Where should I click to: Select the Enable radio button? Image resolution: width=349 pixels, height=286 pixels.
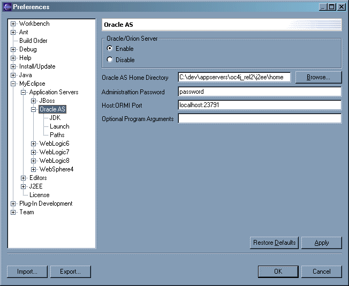(110, 49)
